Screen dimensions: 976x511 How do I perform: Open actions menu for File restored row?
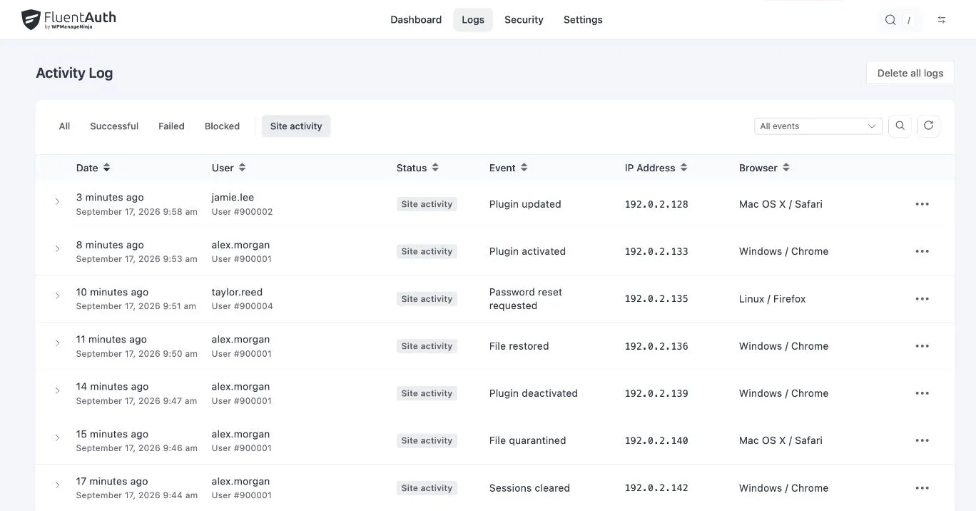922,346
